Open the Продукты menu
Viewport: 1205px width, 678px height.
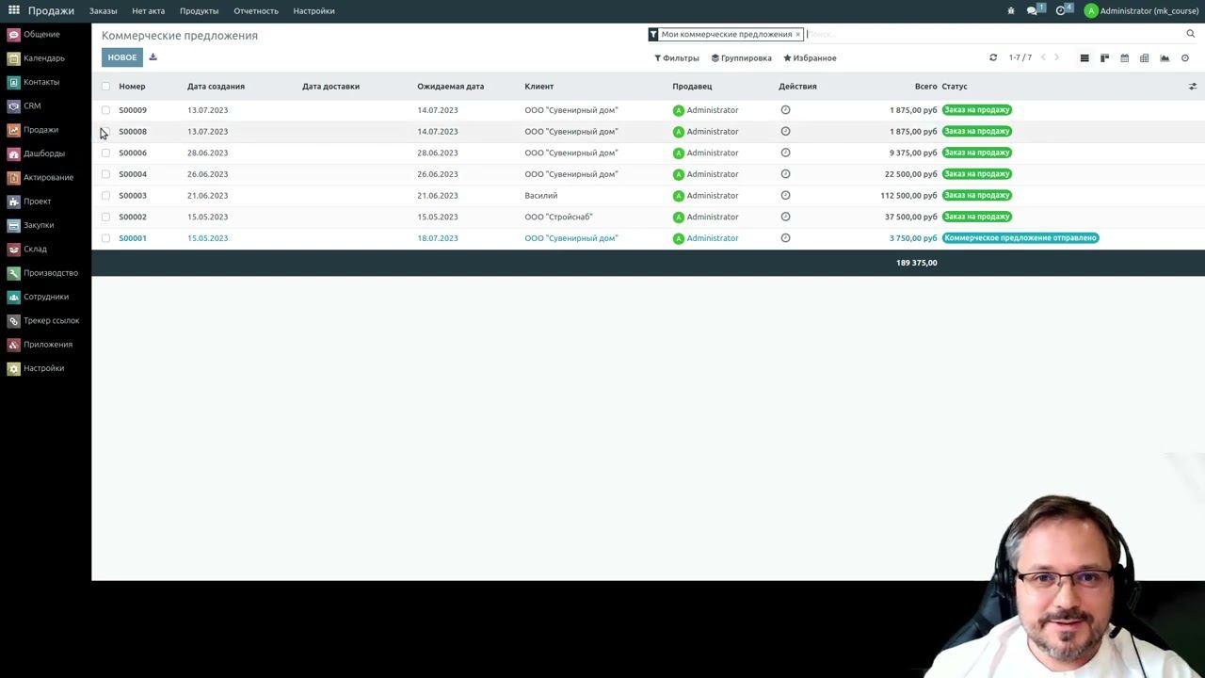pos(199,10)
